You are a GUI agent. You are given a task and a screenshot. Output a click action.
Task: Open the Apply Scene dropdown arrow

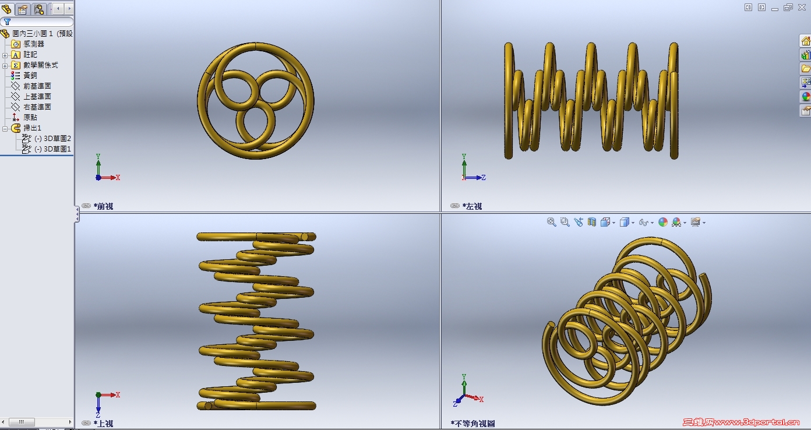click(685, 223)
